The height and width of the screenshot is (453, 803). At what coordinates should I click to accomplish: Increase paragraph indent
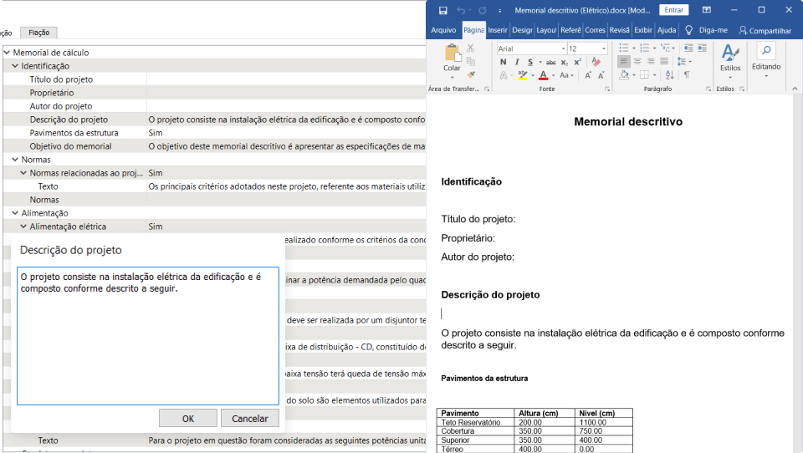(702, 48)
